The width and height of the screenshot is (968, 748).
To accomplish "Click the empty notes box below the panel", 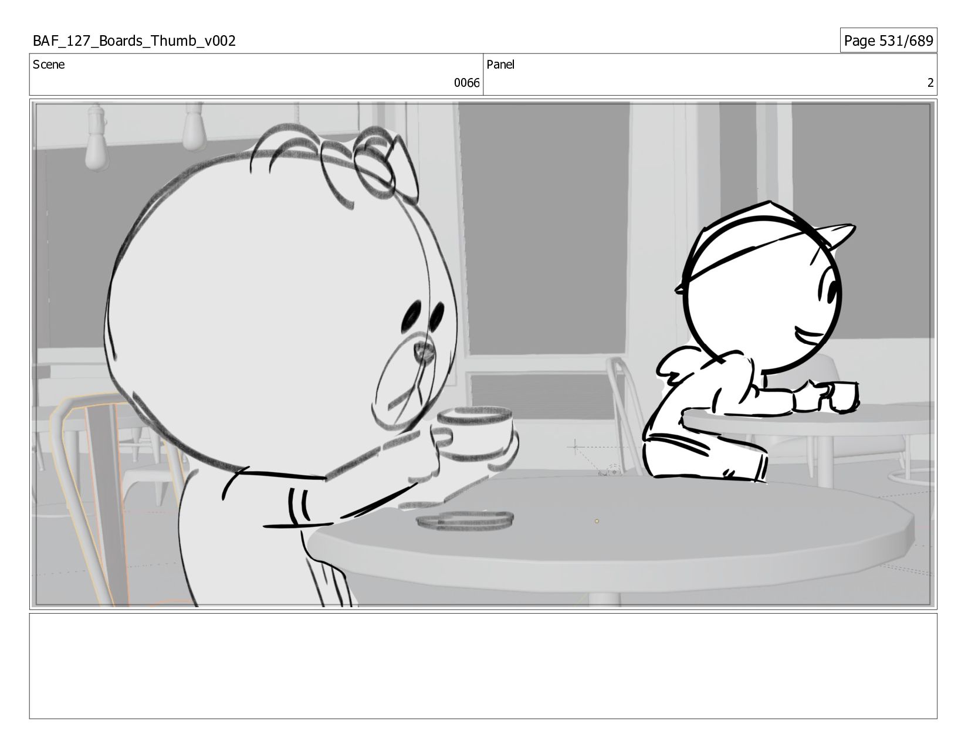I will 483,666.
